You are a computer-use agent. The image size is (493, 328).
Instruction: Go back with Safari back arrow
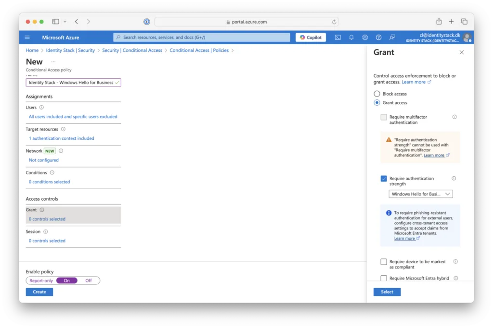pyautogui.click(x=77, y=22)
